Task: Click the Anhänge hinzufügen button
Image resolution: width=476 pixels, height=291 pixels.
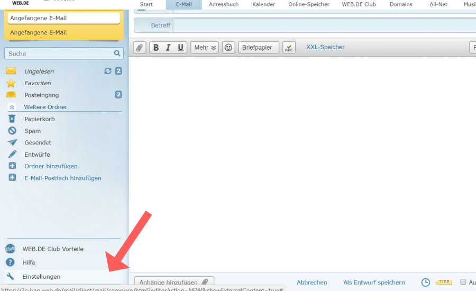Action: (174, 283)
